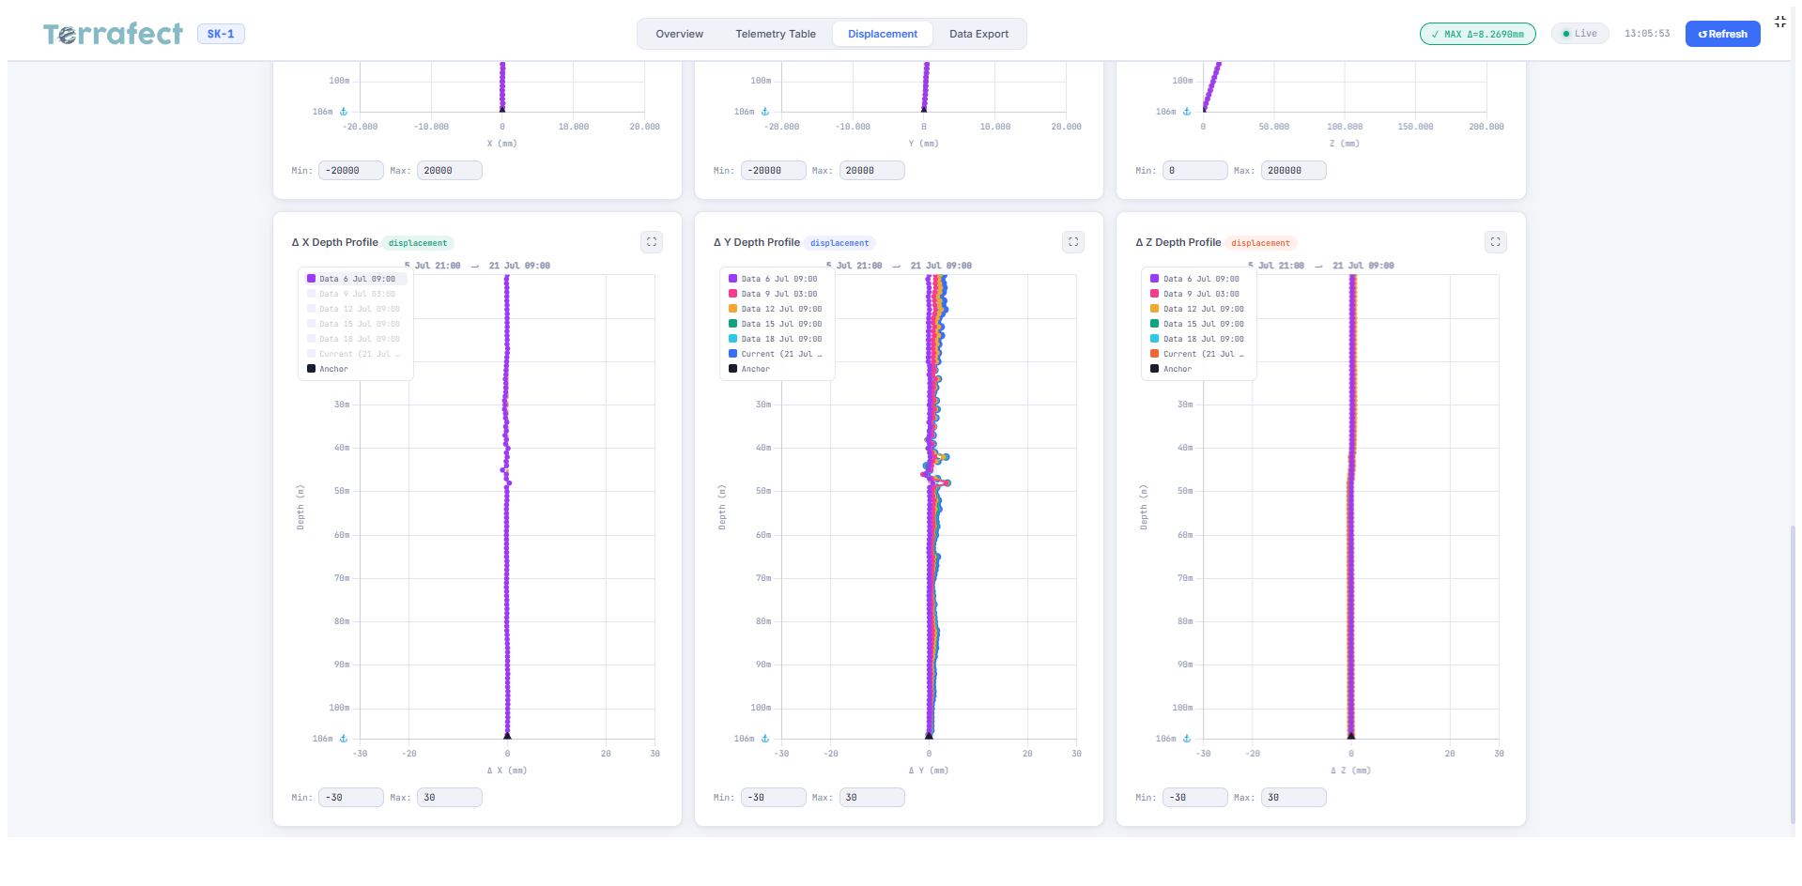Viewport: 1802px width, 886px height.
Task: Click the Terrafect logo
Action: (113, 34)
